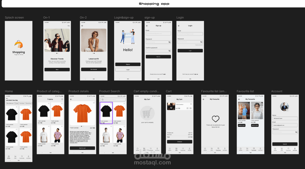Open Favourite from Home screen bottom navigation
Screen dimensions: 305x169
coord(22,157)
